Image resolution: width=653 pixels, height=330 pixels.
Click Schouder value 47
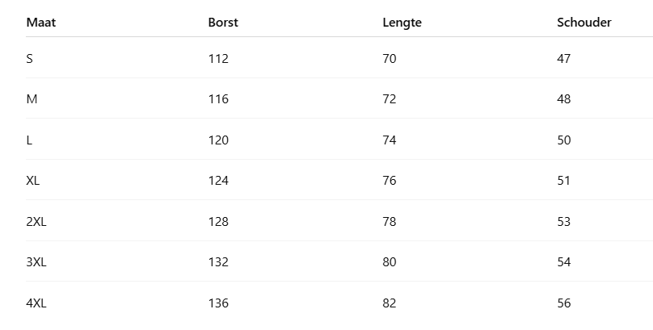pos(564,58)
